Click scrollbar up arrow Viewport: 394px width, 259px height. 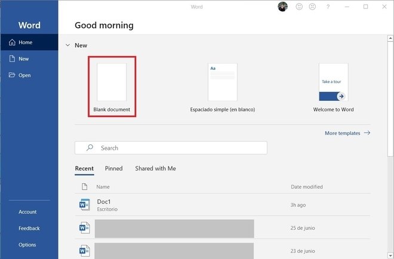pyautogui.click(x=390, y=38)
